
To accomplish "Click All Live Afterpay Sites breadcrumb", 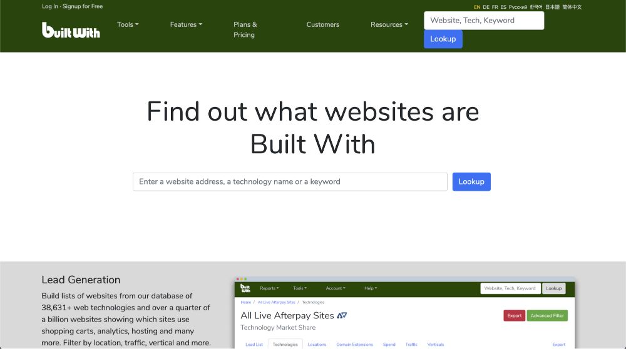I will (x=276, y=302).
